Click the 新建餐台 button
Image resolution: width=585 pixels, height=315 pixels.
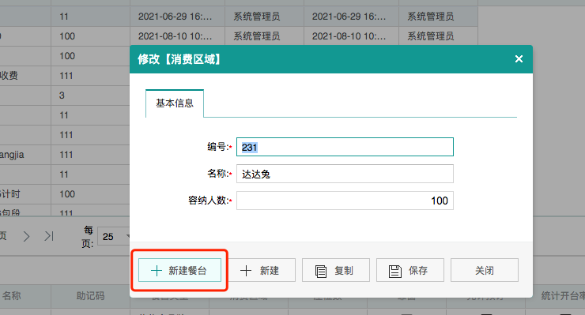(x=179, y=270)
